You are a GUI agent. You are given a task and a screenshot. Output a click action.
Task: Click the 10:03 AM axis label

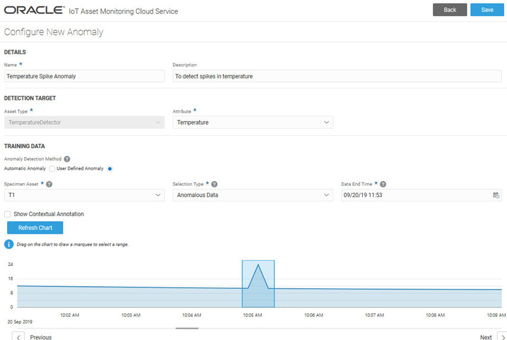[x=131, y=315]
